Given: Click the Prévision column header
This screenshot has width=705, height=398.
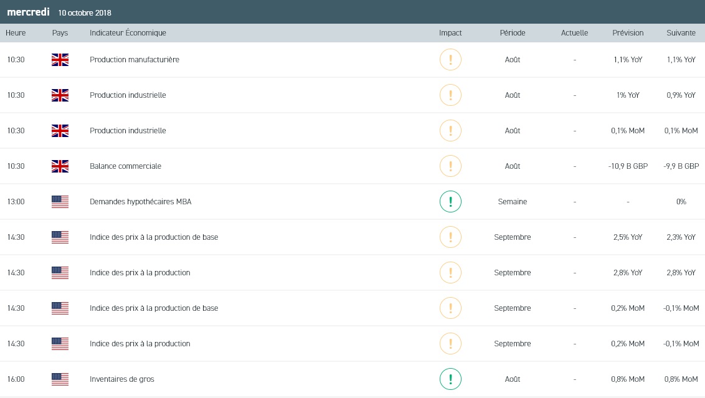Looking at the screenshot, I should (628, 33).
